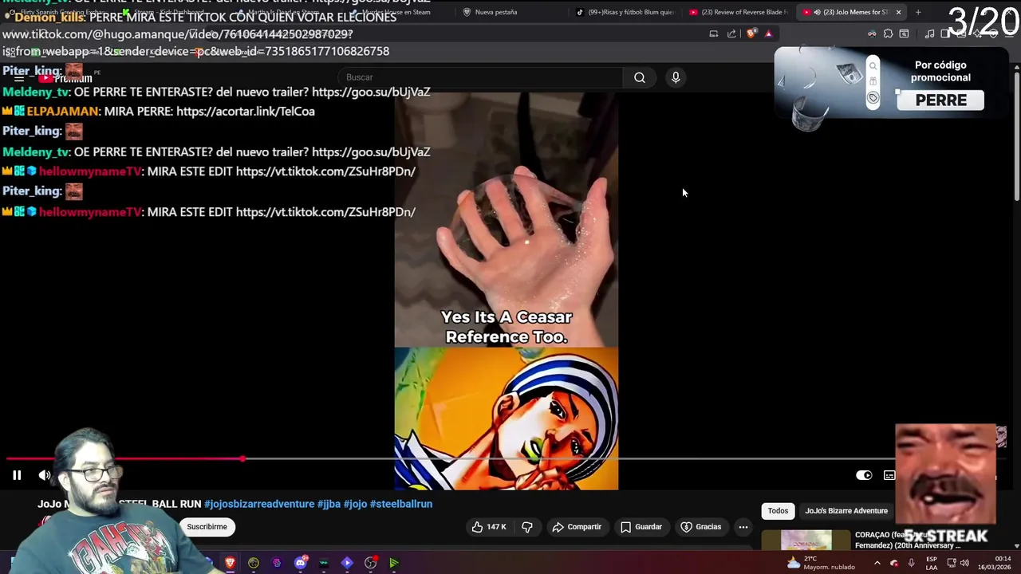Click ELPAJAMAN username in chat overlay

tap(63, 112)
